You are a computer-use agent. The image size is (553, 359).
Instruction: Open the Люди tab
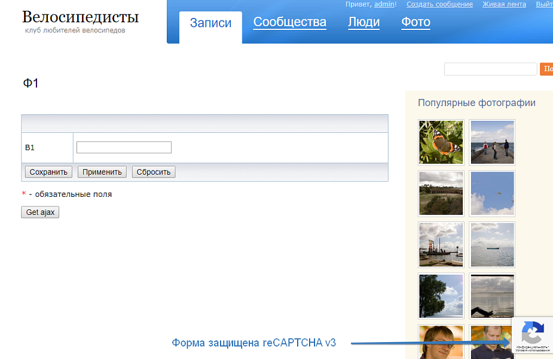point(363,23)
